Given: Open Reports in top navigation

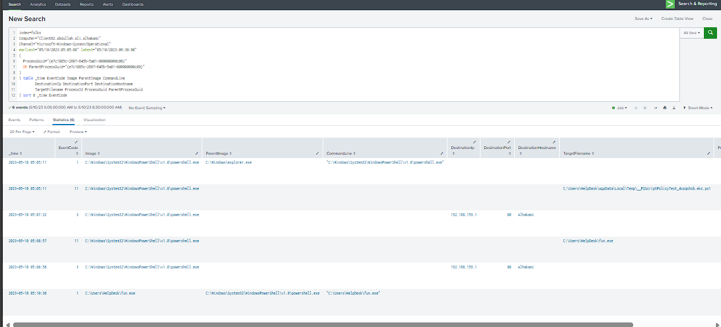Looking at the screenshot, I should (x=87, y=4).
